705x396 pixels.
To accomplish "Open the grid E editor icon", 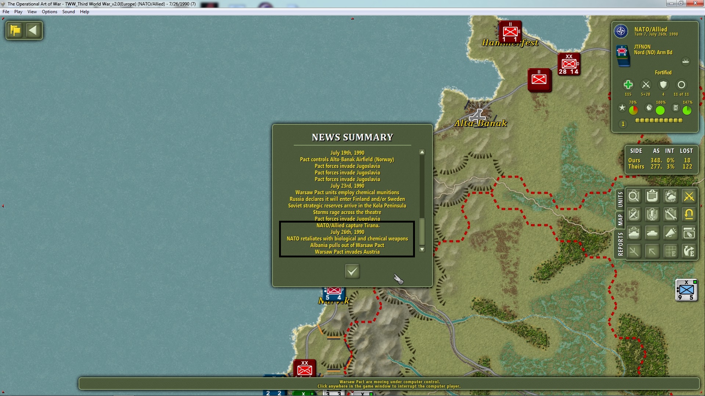I will (670, 252).
